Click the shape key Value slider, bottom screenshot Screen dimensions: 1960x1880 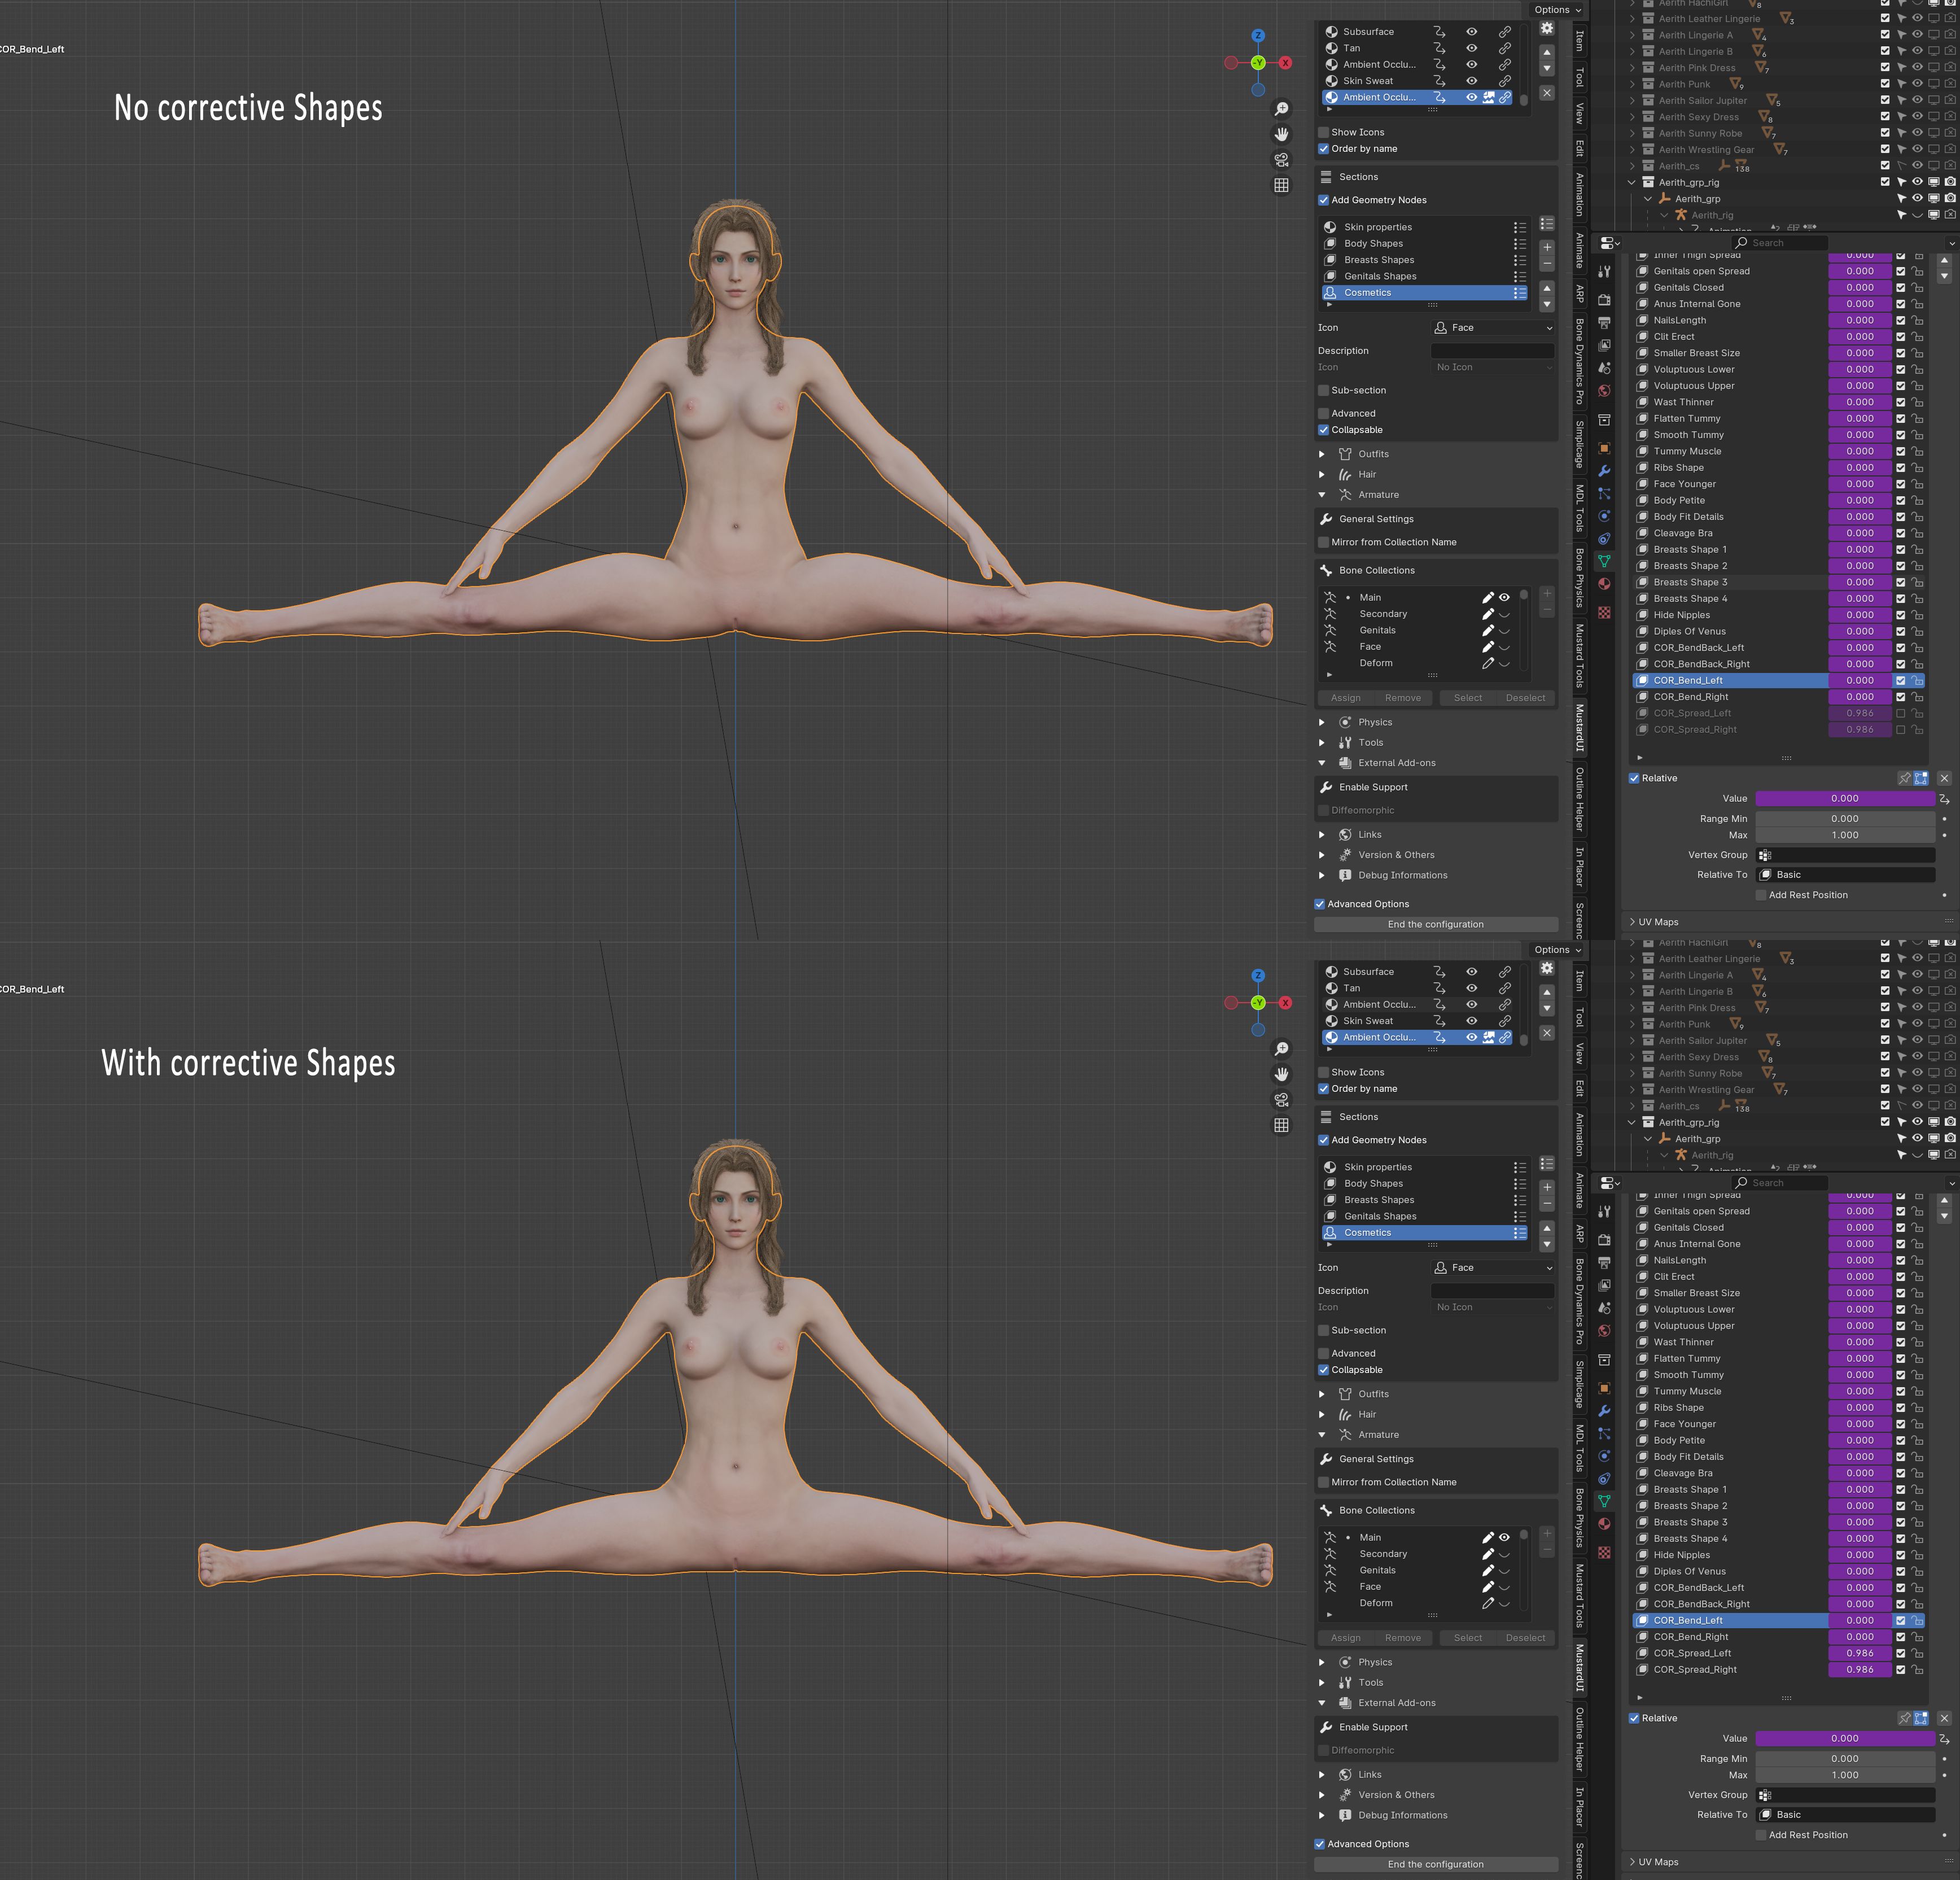click(1845, 1739)
